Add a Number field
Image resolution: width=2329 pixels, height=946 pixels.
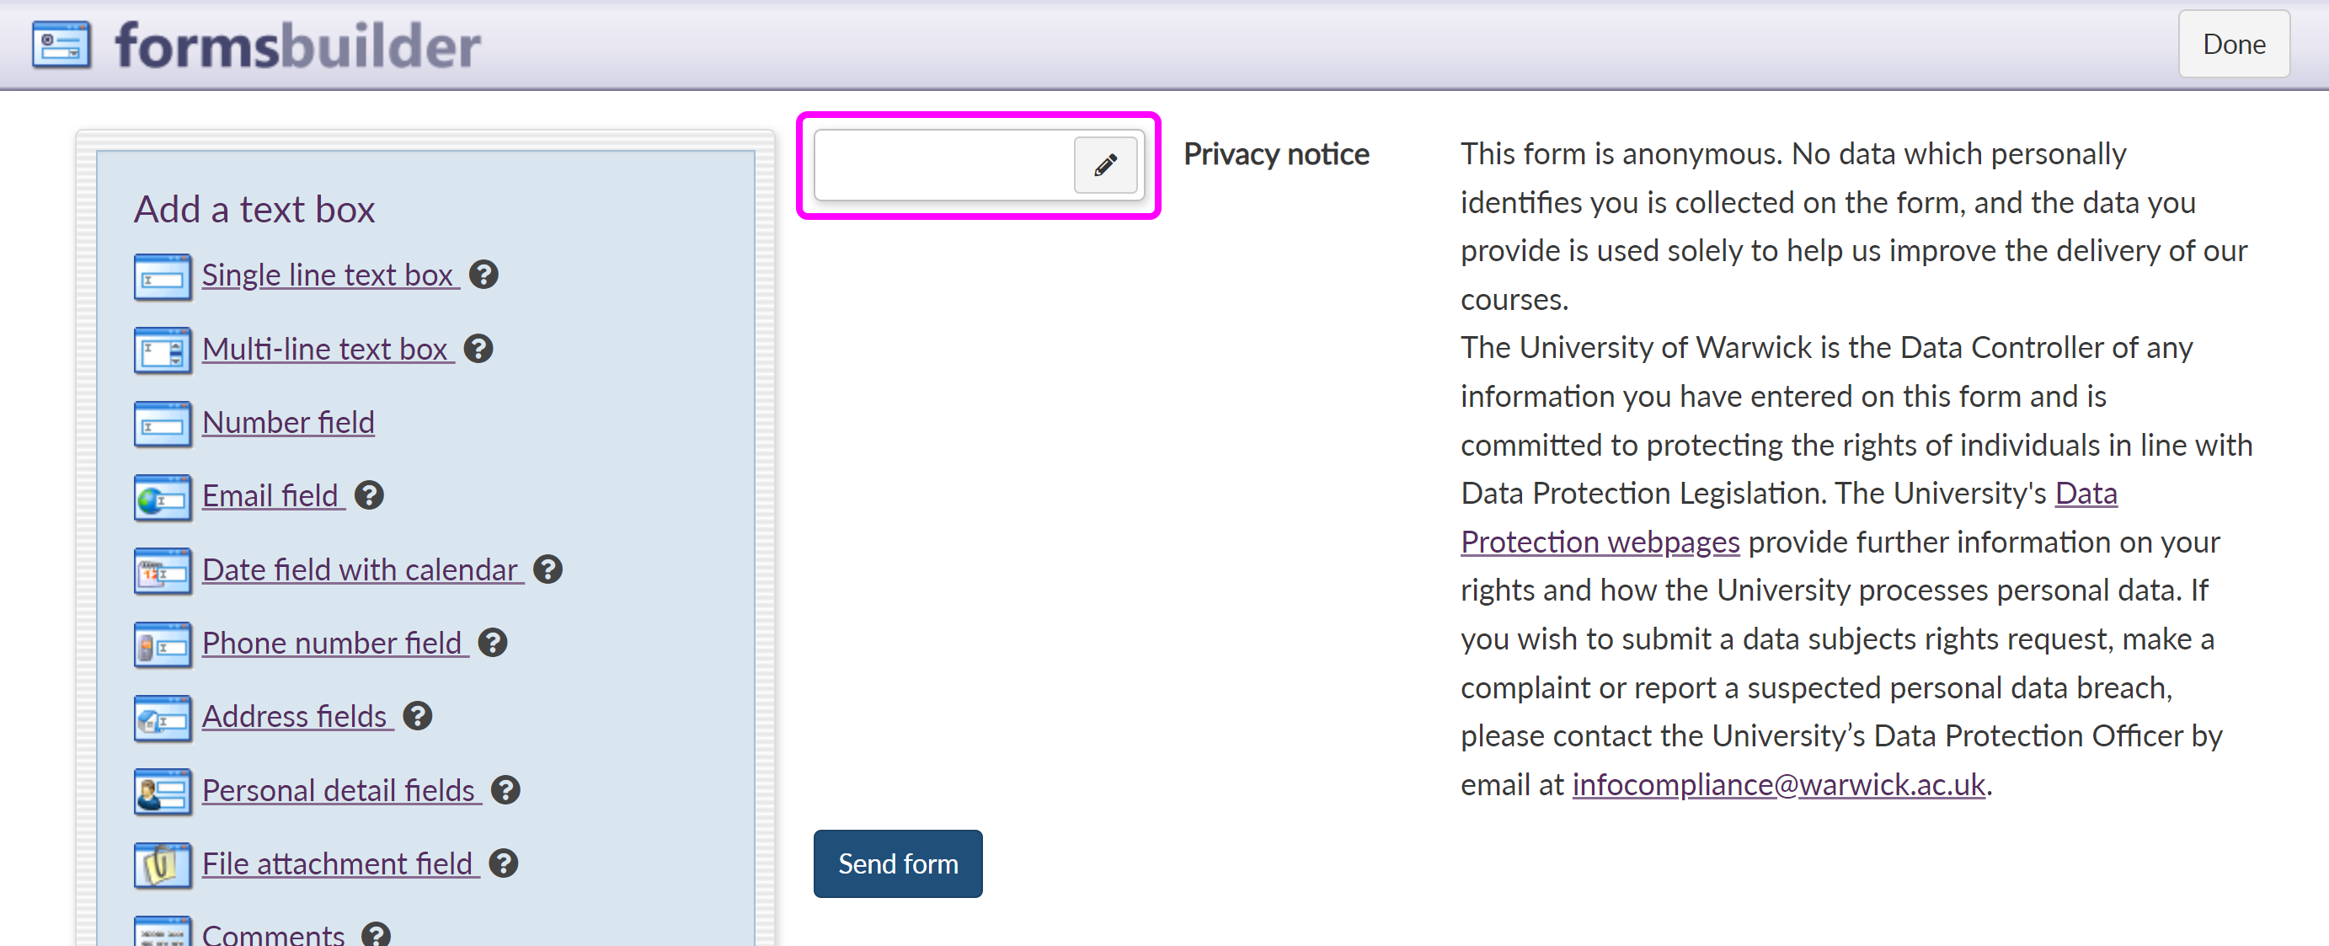click(287, 422)
